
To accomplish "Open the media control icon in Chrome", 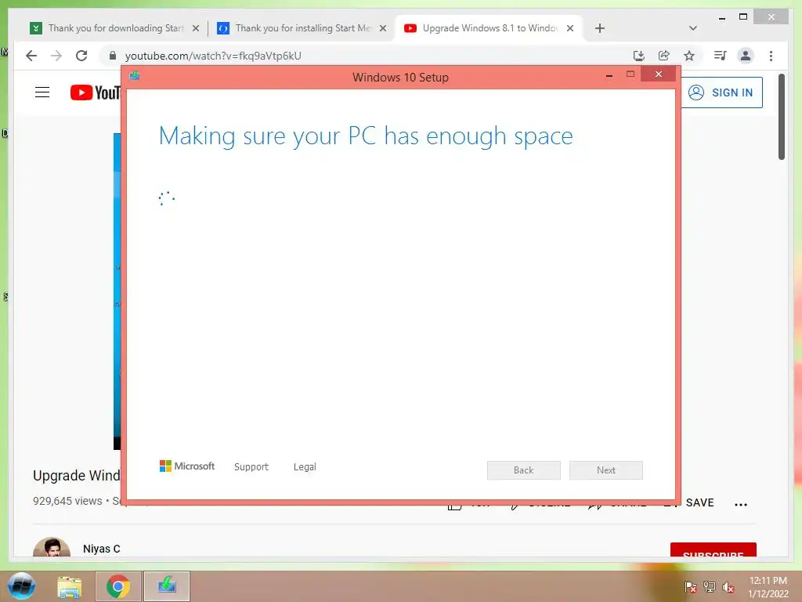I will [x=721, y=56].
